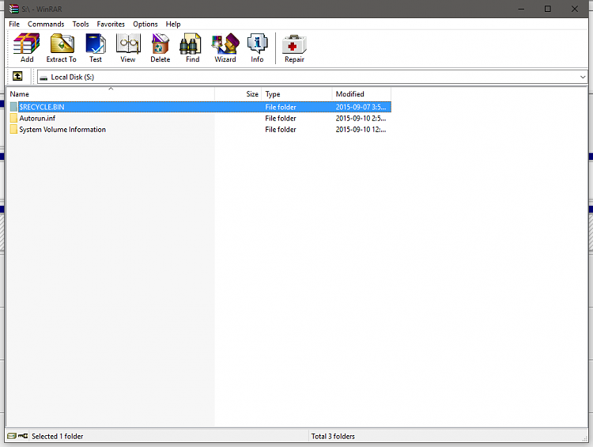Viewport: 593px width, 447px height.
Task: Open the Tools menu
Action: point(81,25)
